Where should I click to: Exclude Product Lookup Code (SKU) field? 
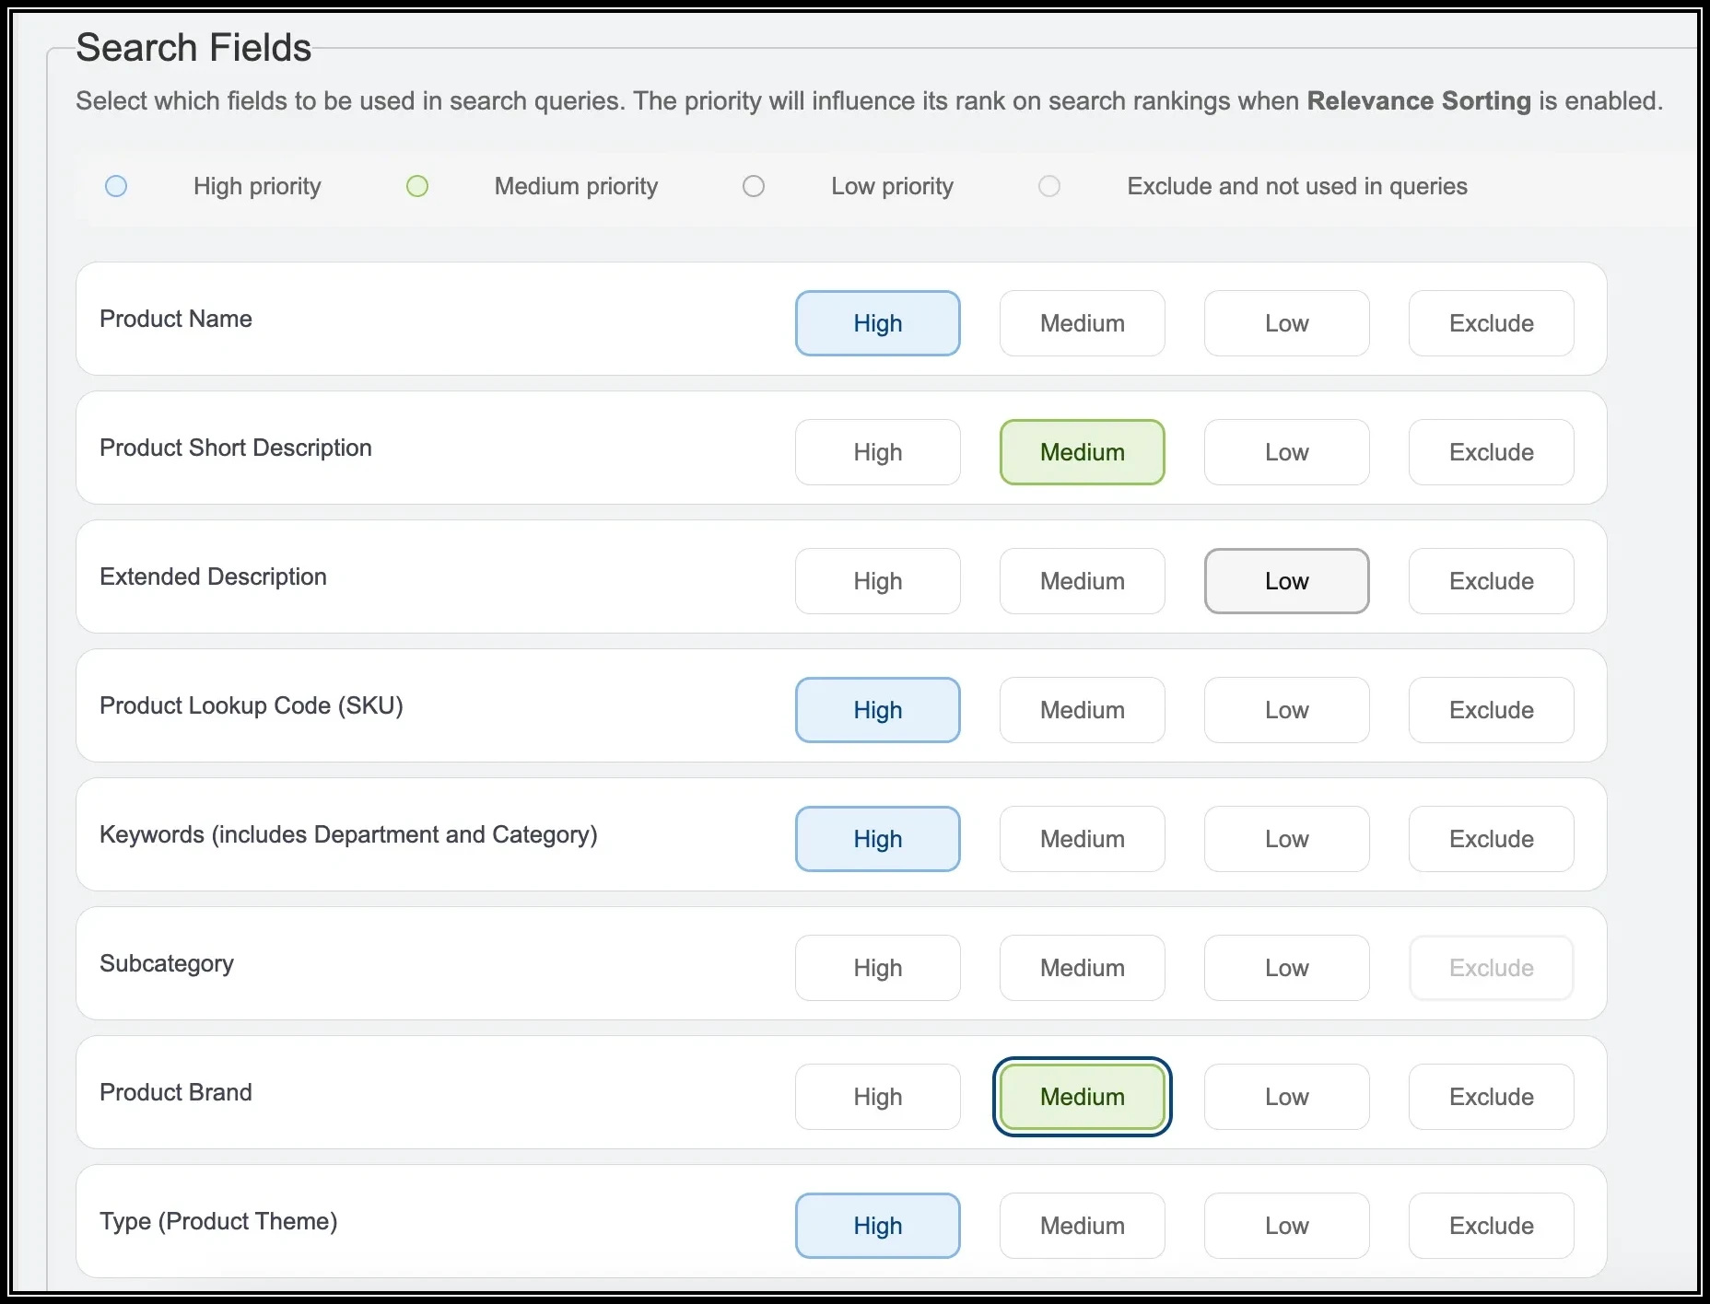point(1491,710)
